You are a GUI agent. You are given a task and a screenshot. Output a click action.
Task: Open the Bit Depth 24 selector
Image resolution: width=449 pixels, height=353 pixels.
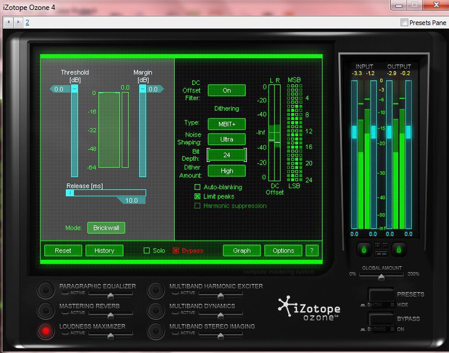point(227,155)
